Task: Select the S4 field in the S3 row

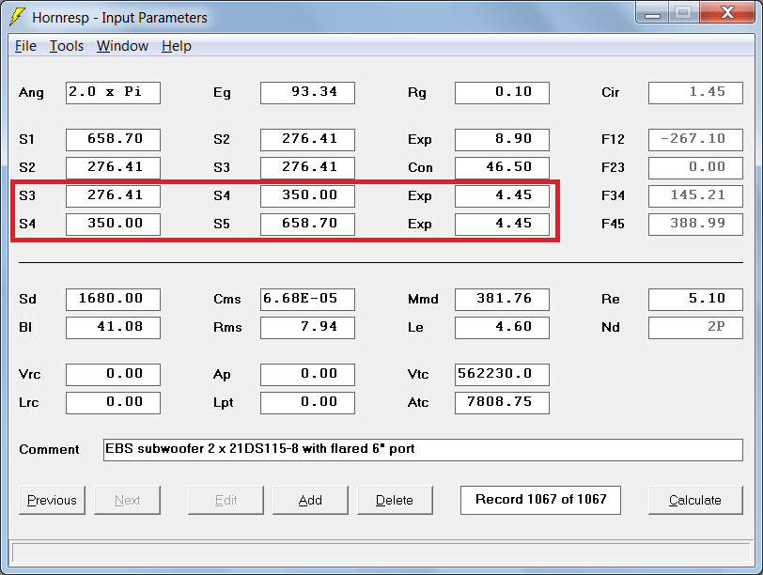Action: point(307,196)
